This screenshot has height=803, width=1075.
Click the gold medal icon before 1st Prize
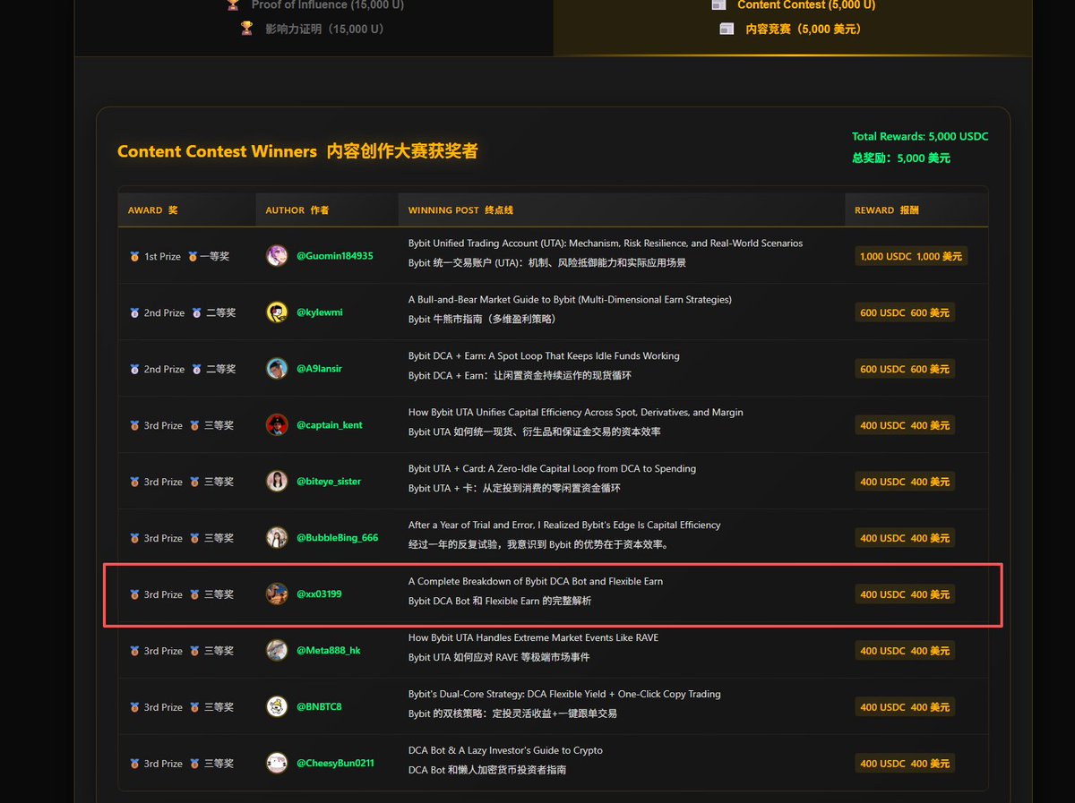tap(134, 257)
